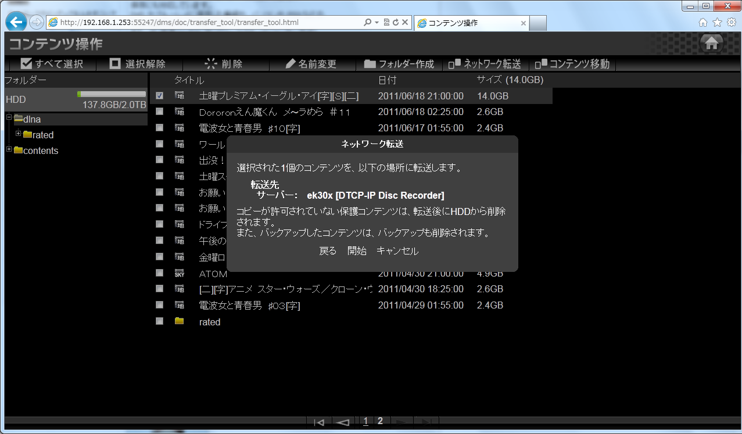
Task: Click SKY icon beside ATOM row
Action: pyautogui.click(x=180, y=273)
